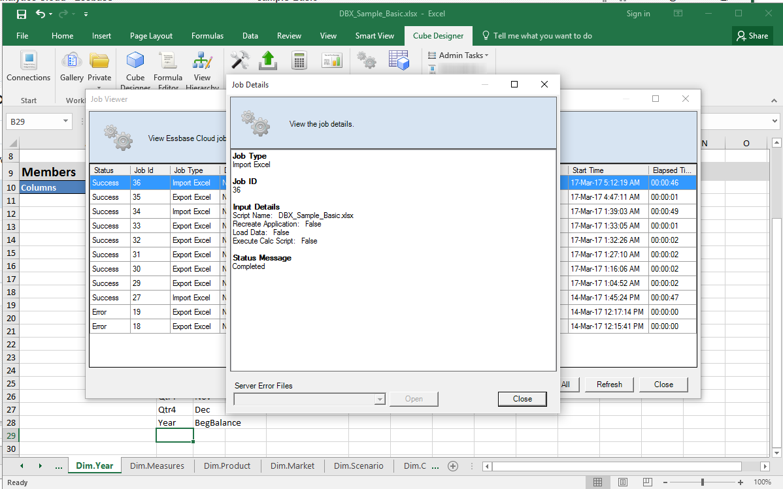Screen dimensions: 783x489
Task: Click the select all cells corner
Action: [x=12, y=143]
